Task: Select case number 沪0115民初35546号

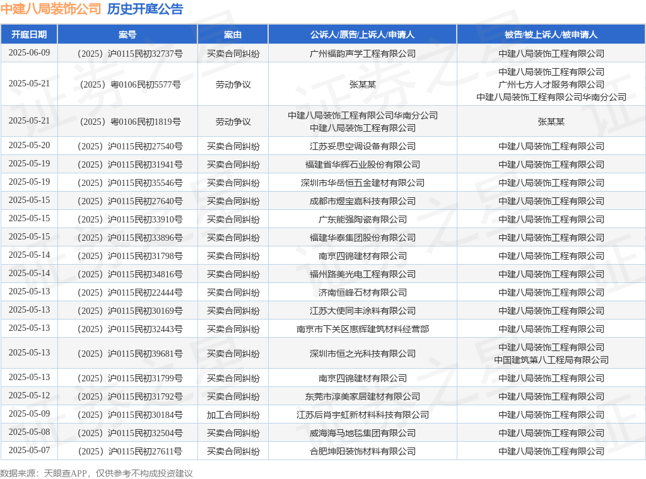Action: [130, 183]
